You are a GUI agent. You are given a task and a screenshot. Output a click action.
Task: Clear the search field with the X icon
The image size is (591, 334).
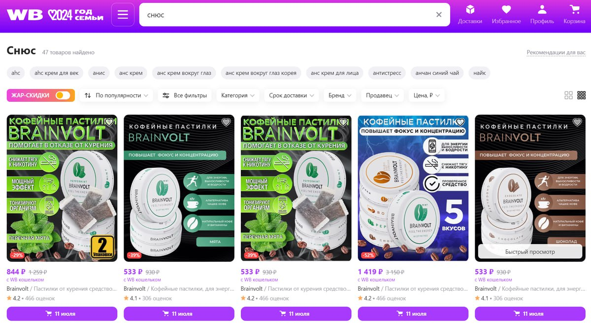tap(439, 15)
